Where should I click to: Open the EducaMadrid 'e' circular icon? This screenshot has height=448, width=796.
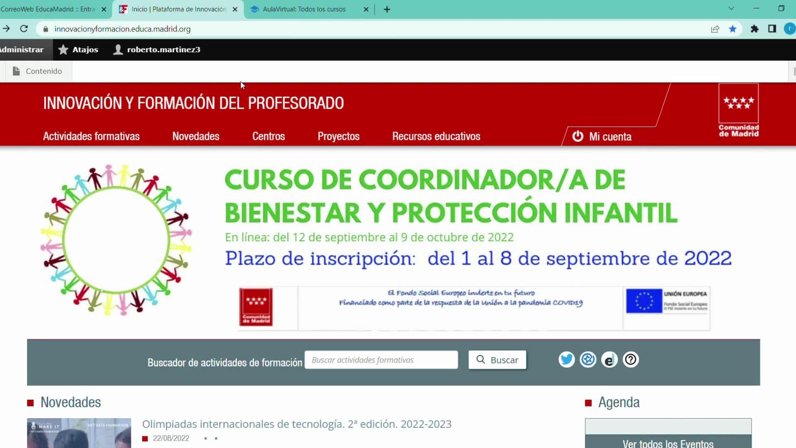pos(609,360)
